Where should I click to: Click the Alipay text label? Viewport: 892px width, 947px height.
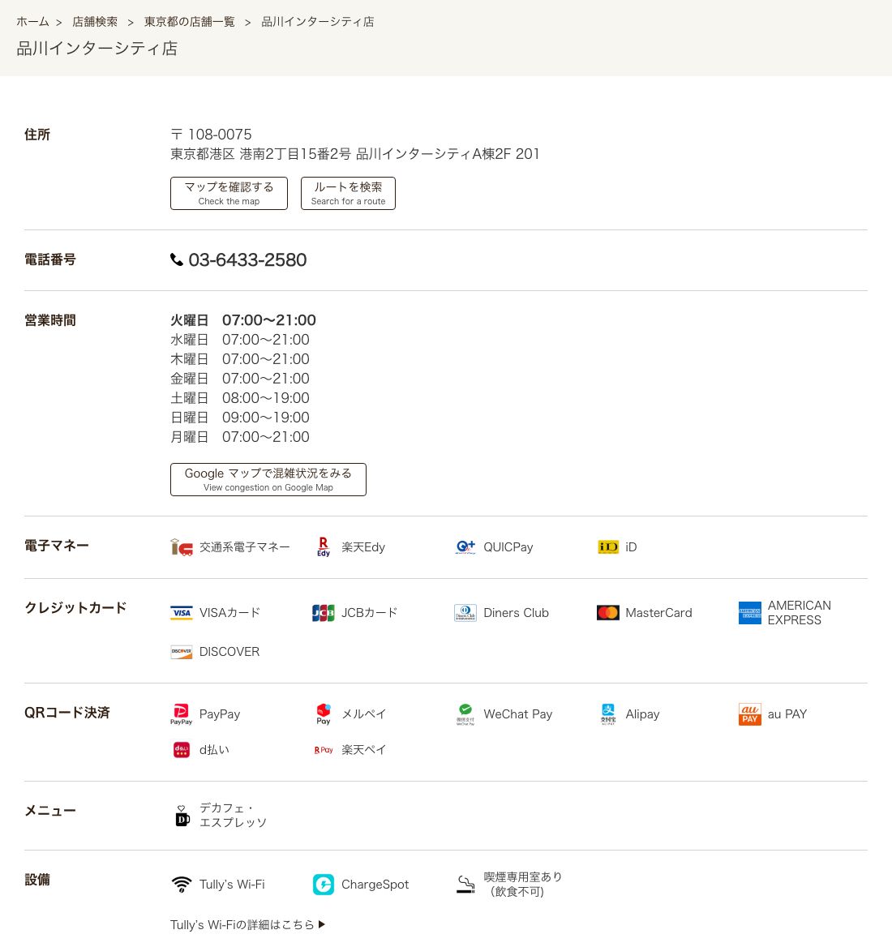(642, 714)
